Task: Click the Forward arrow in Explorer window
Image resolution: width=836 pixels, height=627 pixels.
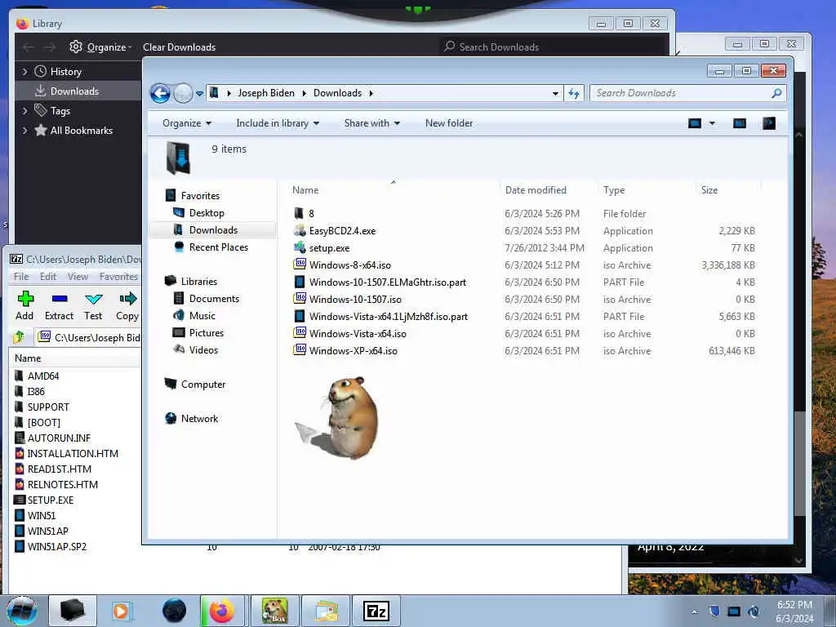Action: 183,93
